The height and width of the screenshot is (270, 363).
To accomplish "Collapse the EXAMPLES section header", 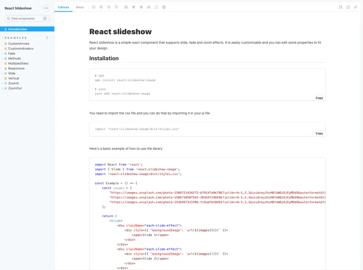I will pos(15,38).
